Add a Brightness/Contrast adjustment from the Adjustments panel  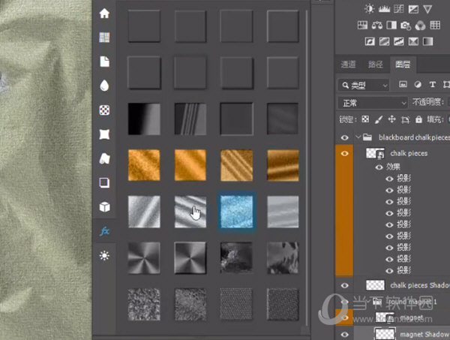(x=369, y=9)
